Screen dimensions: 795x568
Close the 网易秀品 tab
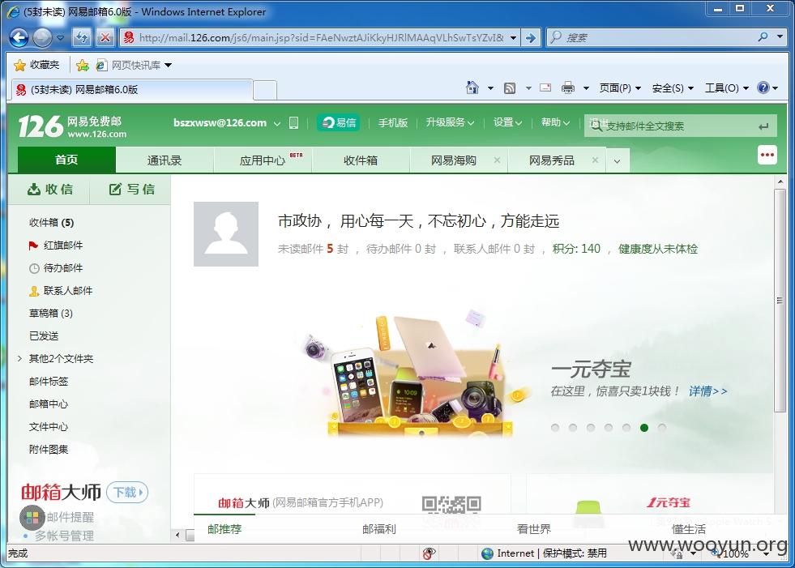pyautogui.click(x=595, y=160)
